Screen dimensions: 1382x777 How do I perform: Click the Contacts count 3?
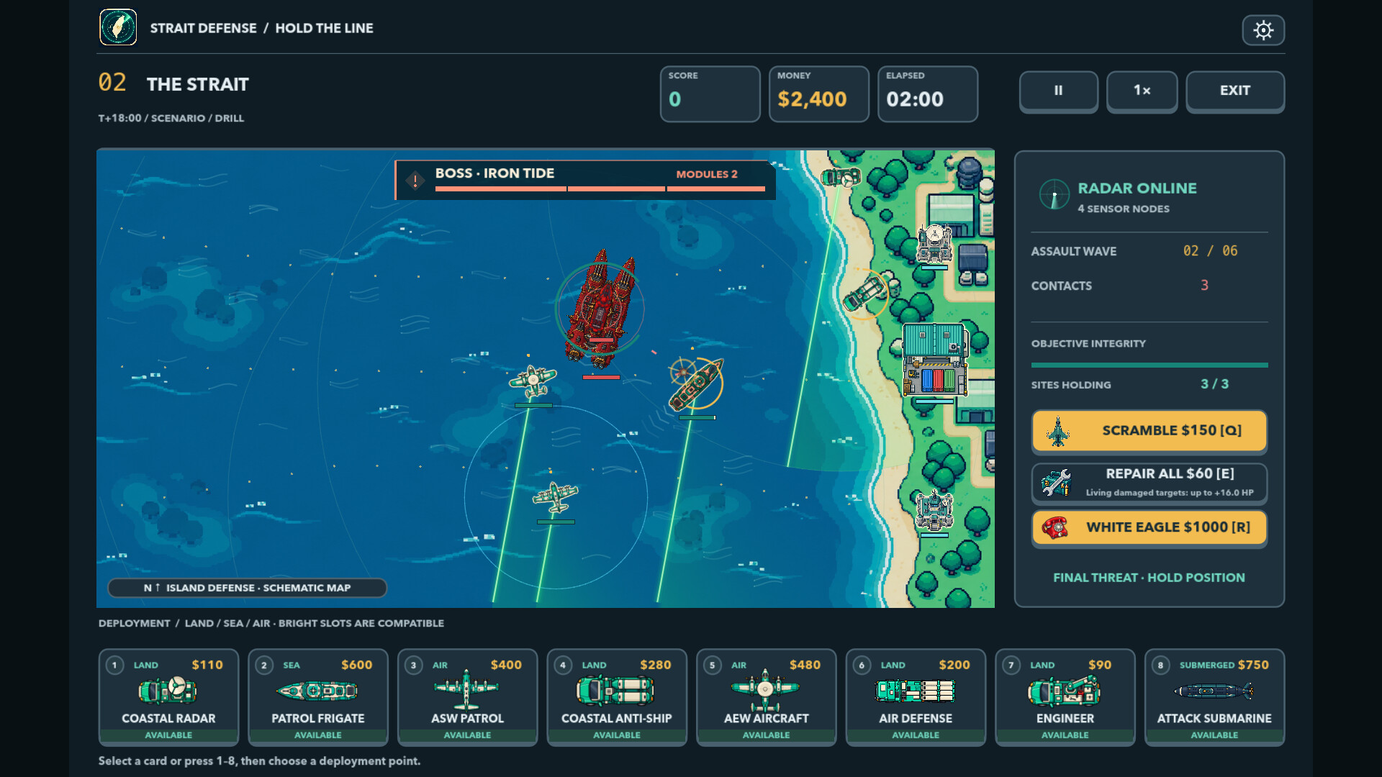tap(1204, 286)
